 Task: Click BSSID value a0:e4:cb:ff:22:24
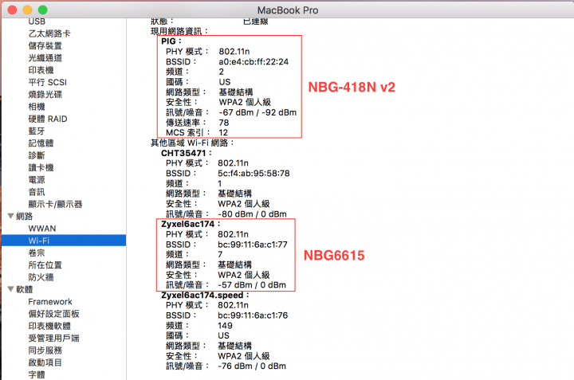click(254, 61)
